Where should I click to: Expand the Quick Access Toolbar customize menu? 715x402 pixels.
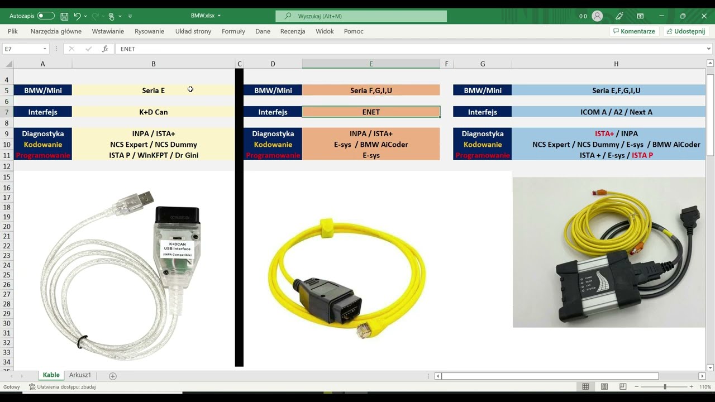click(130, 16)
